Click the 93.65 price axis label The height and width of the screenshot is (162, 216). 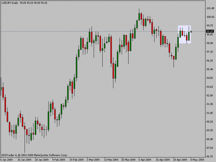tap(210, 87)
